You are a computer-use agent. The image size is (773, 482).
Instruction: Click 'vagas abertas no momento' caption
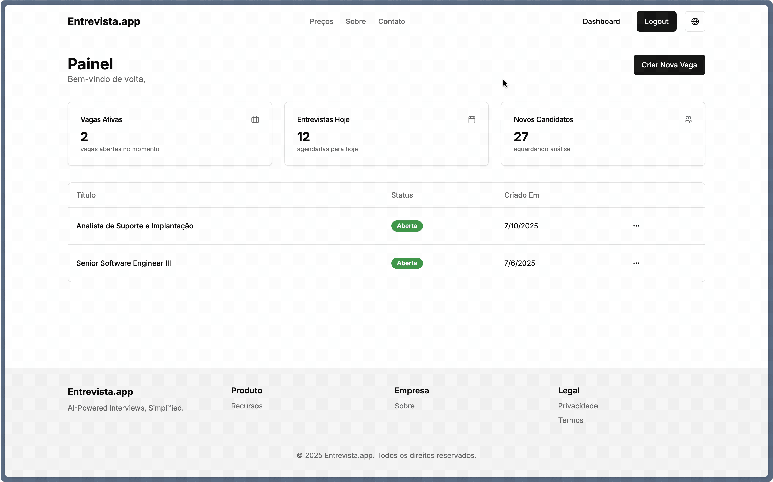click(x=120, y=149)
